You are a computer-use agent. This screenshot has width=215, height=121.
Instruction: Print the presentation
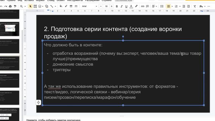10,6
